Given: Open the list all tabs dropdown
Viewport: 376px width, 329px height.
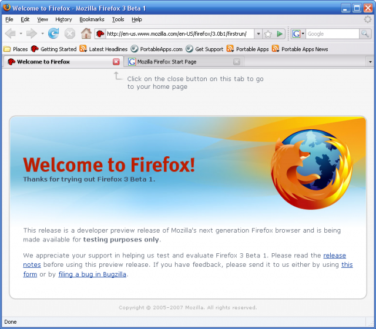Looking at the screenshot, I should [x=370, y=62].
